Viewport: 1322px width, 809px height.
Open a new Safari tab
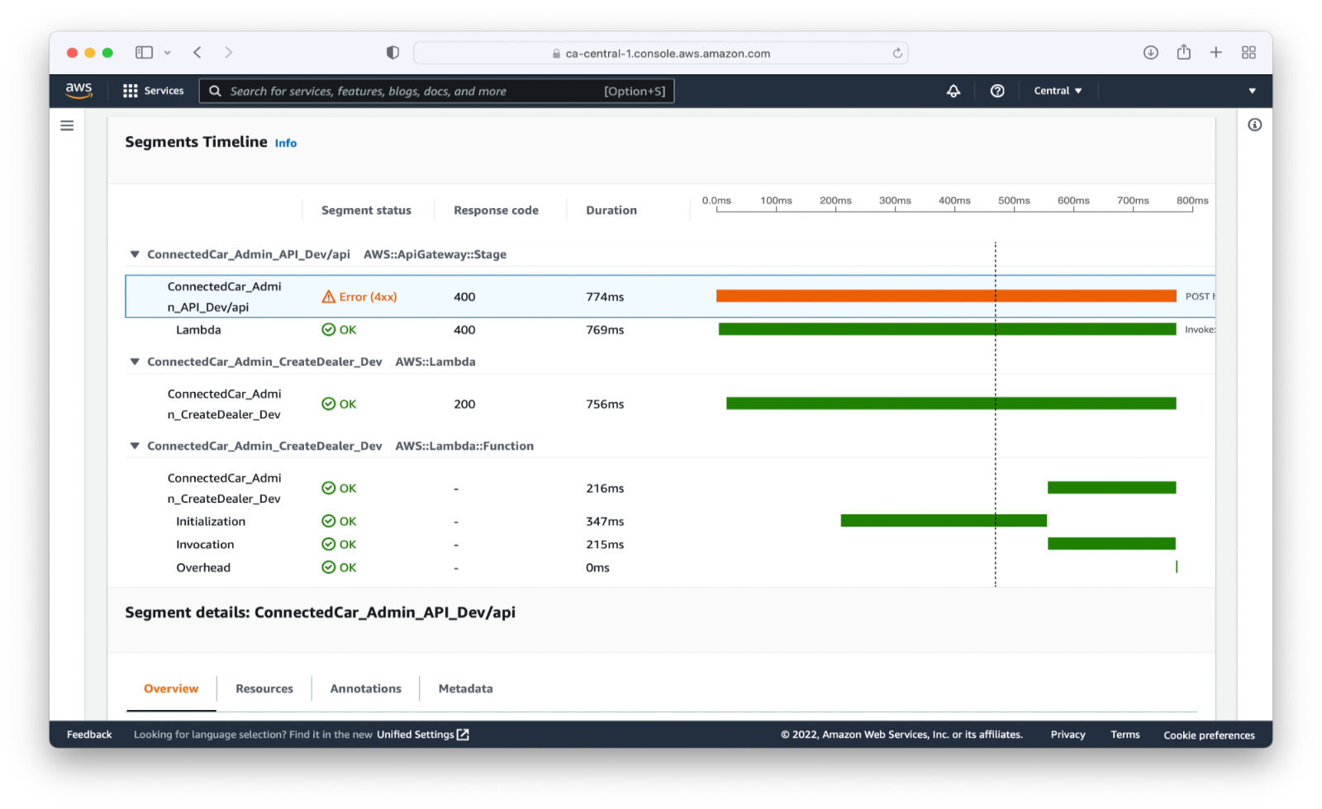pos(1216,53)
